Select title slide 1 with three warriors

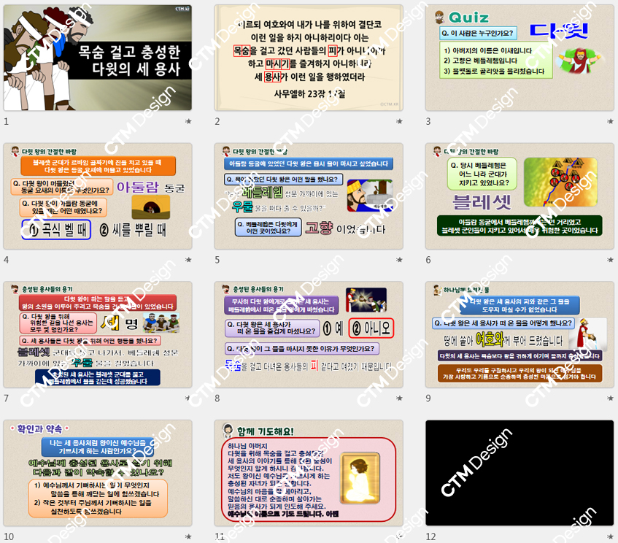click(x=98, y=58)
